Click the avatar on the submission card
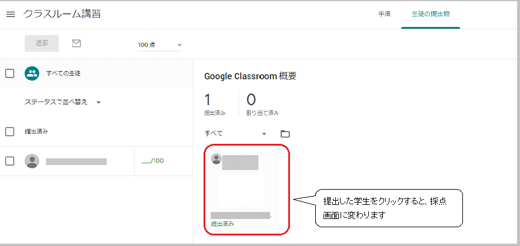 click(216, 159)
